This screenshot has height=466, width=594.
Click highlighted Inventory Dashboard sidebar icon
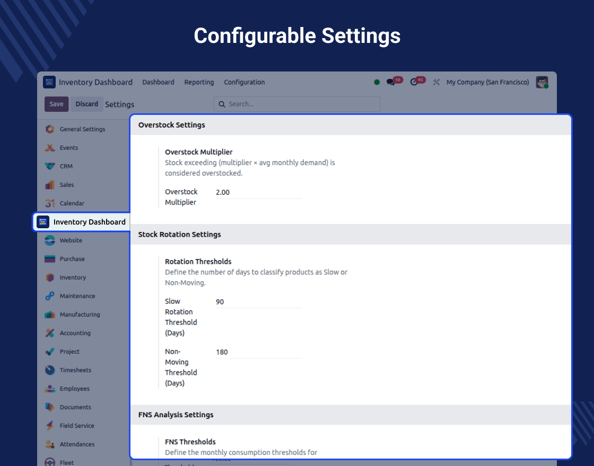[43, 222]
